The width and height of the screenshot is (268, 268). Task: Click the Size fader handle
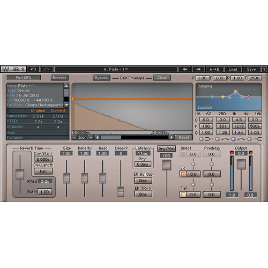[x=66, y=178]
